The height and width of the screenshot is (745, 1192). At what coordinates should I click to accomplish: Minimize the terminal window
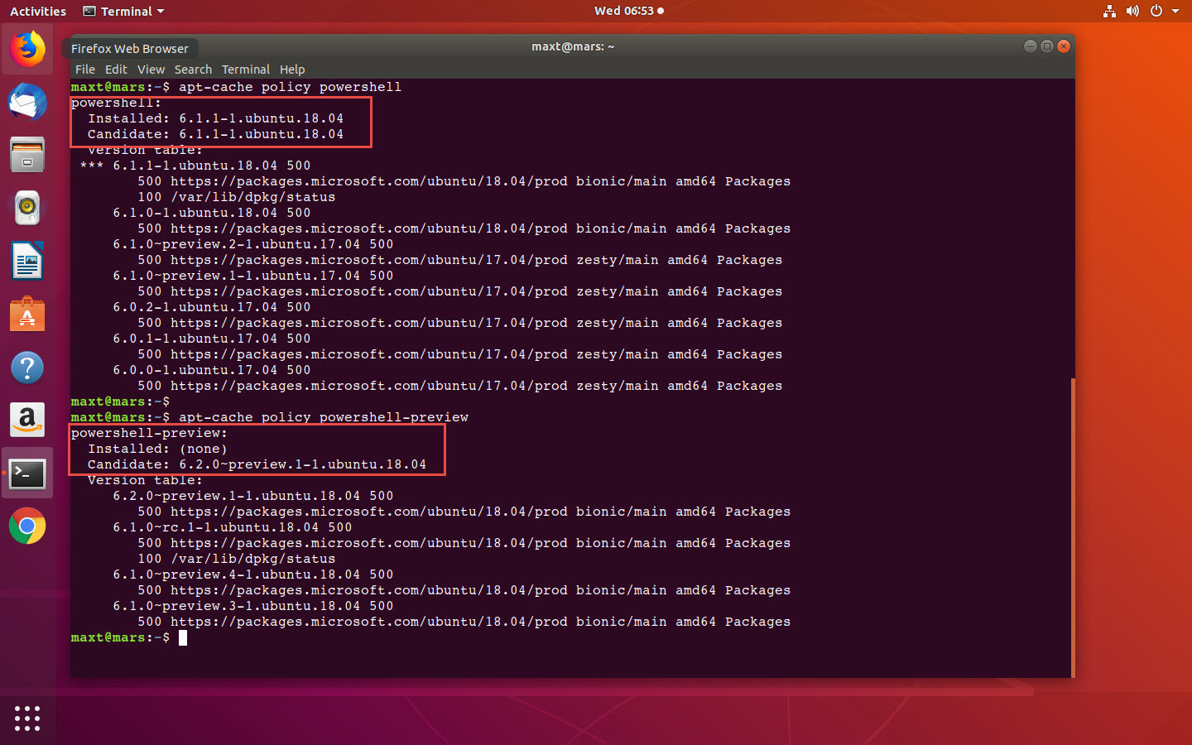coord(1031,46)
